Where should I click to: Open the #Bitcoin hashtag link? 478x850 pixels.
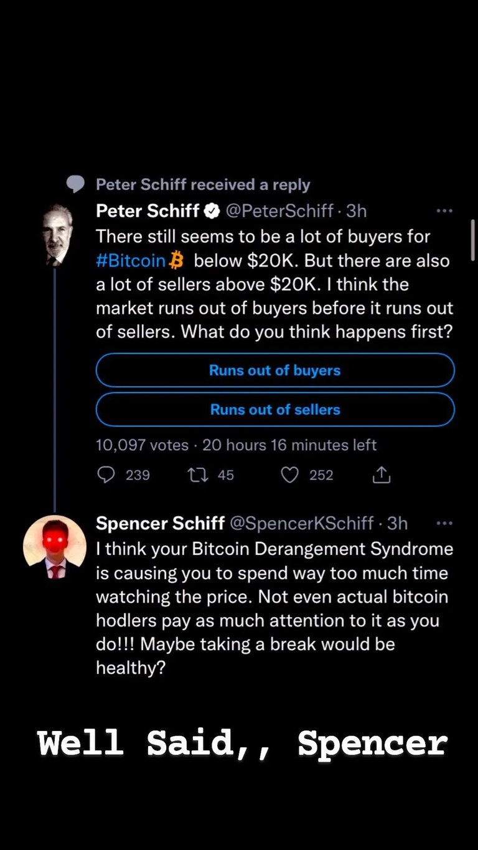coord(131,260)
